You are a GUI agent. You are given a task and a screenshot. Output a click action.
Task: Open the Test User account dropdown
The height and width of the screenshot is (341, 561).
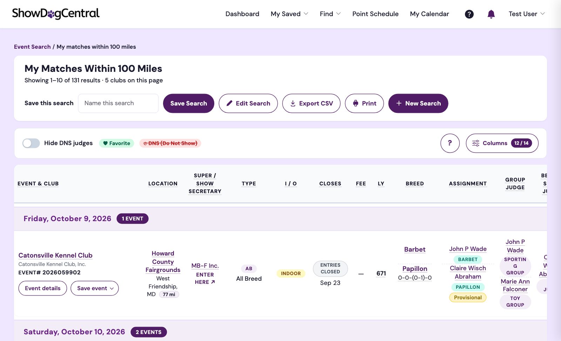pyautogui.click(x=527, y=14)
